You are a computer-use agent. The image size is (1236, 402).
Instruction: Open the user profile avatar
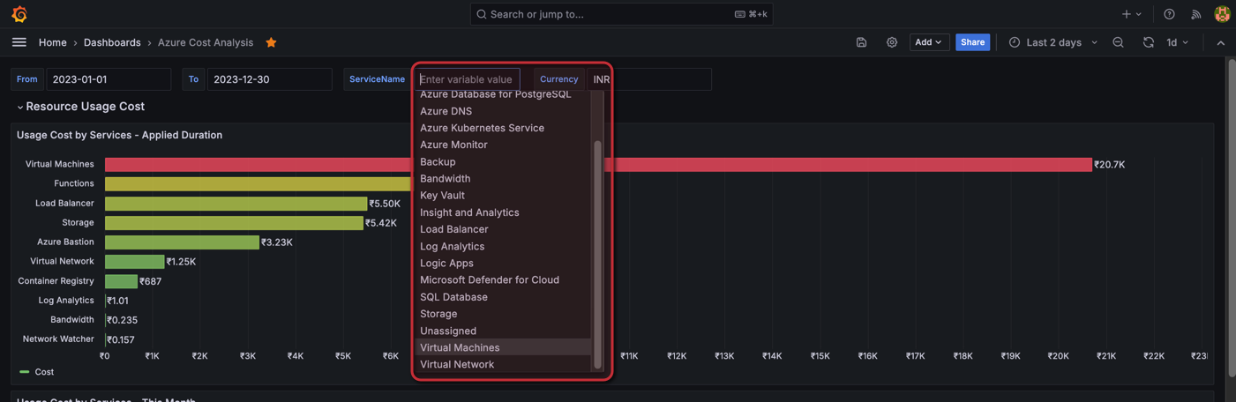click(x=1222, y=14)
